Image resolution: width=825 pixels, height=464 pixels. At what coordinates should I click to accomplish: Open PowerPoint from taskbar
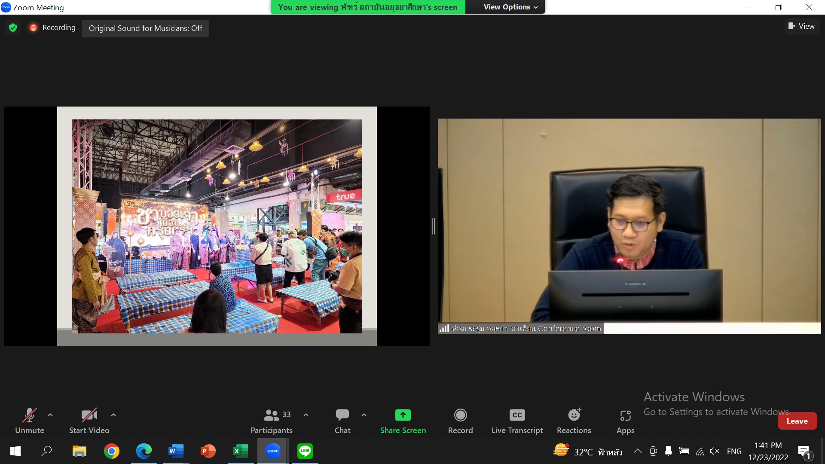(x=208, y=451)
